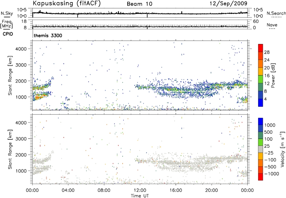
Task: Select the 'N.Search' legend label
Action: (276, 13)
